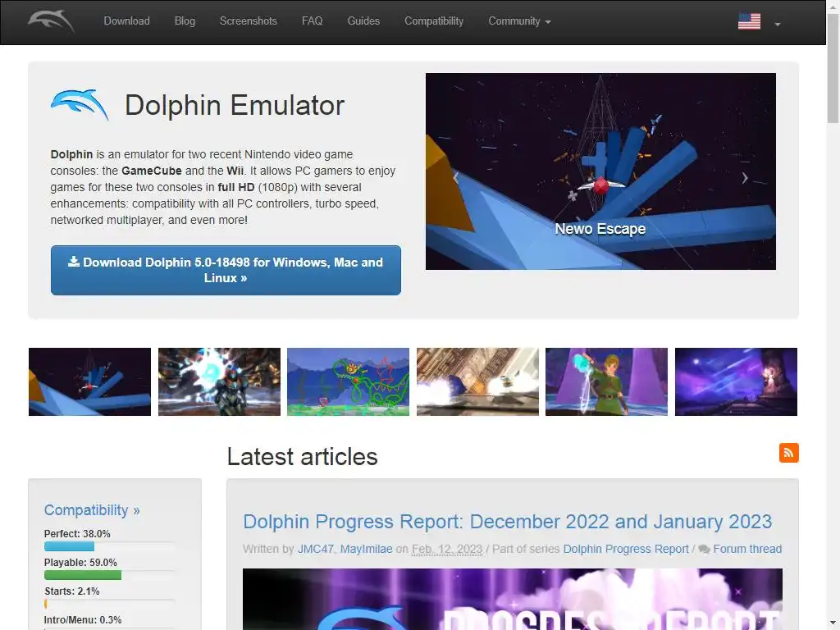Open Dolphin Progress Report December 2022 article
Image resolution: width=840 pixels, height=630 pixels.
pyautogui.click(x=507, y=521)
